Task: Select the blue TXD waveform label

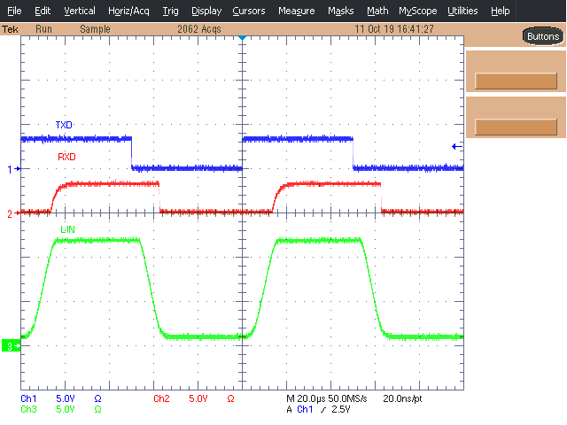Action: pyautogui.click(x=64, y=126)
